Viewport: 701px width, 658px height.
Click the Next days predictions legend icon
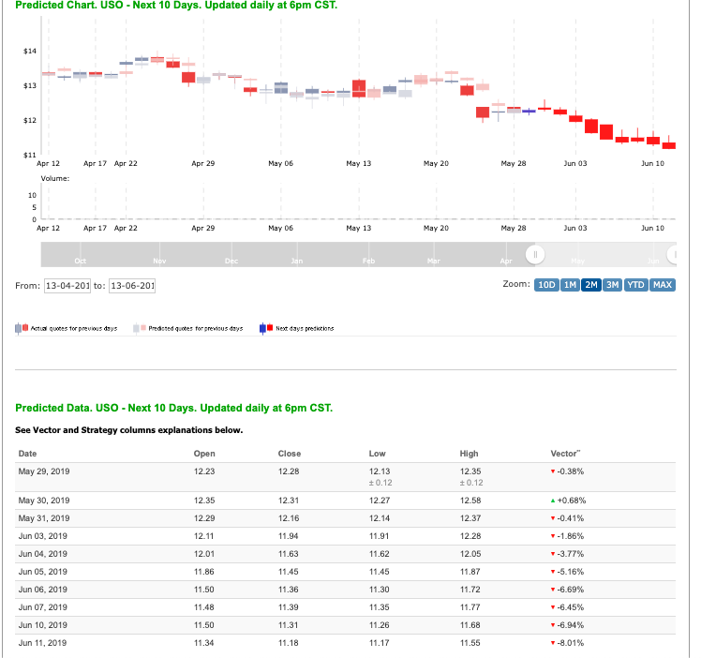(x=266, y=329)
